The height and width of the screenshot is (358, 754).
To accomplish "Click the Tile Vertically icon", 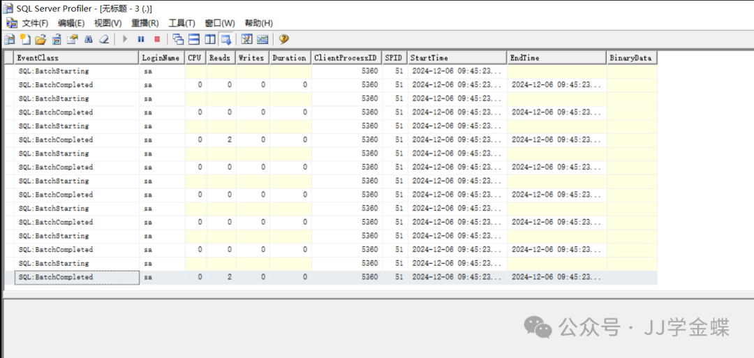I will click(210, 39).
